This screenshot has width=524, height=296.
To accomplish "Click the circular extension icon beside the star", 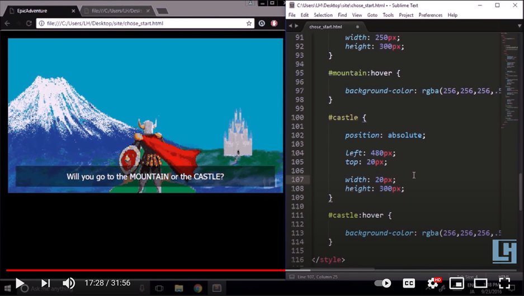I will [262, 23].
